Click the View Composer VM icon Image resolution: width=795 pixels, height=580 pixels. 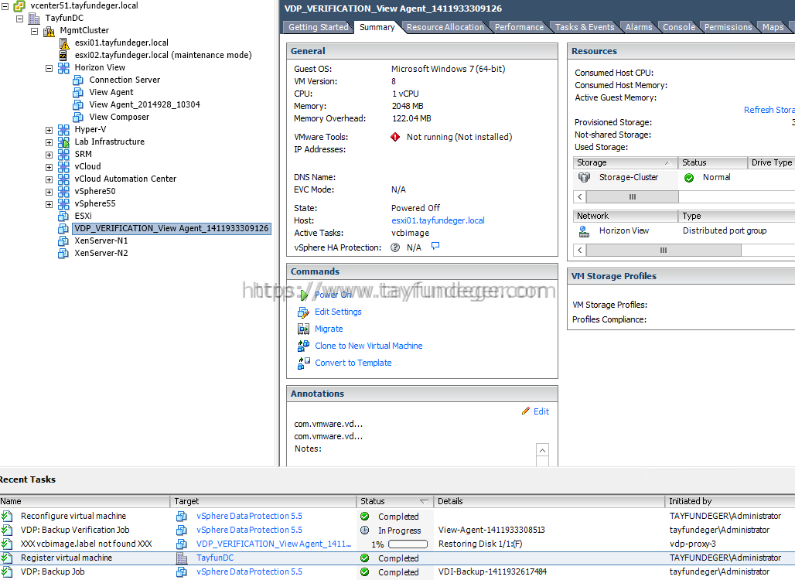[x=78, y=117]
